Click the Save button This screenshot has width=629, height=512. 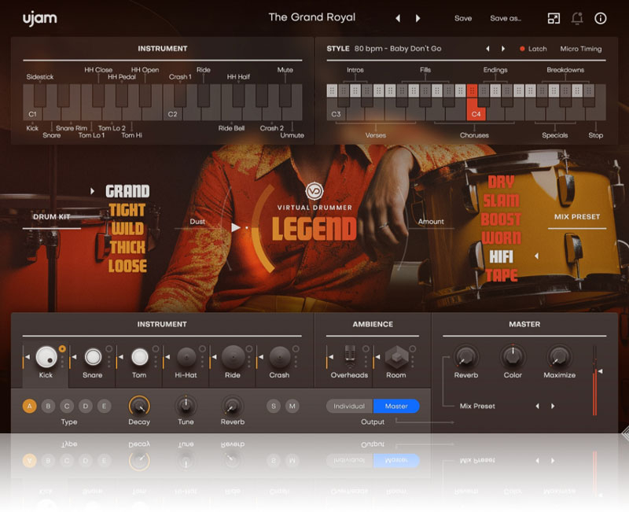point(463,18)
